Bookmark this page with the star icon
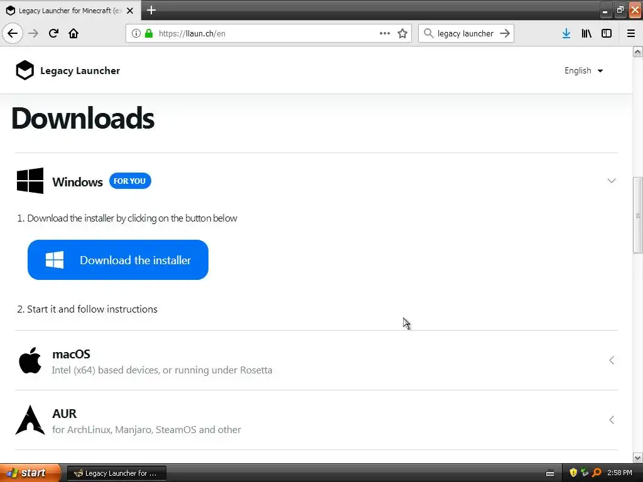Screen dimensions: 643x482 click(403, 34)
